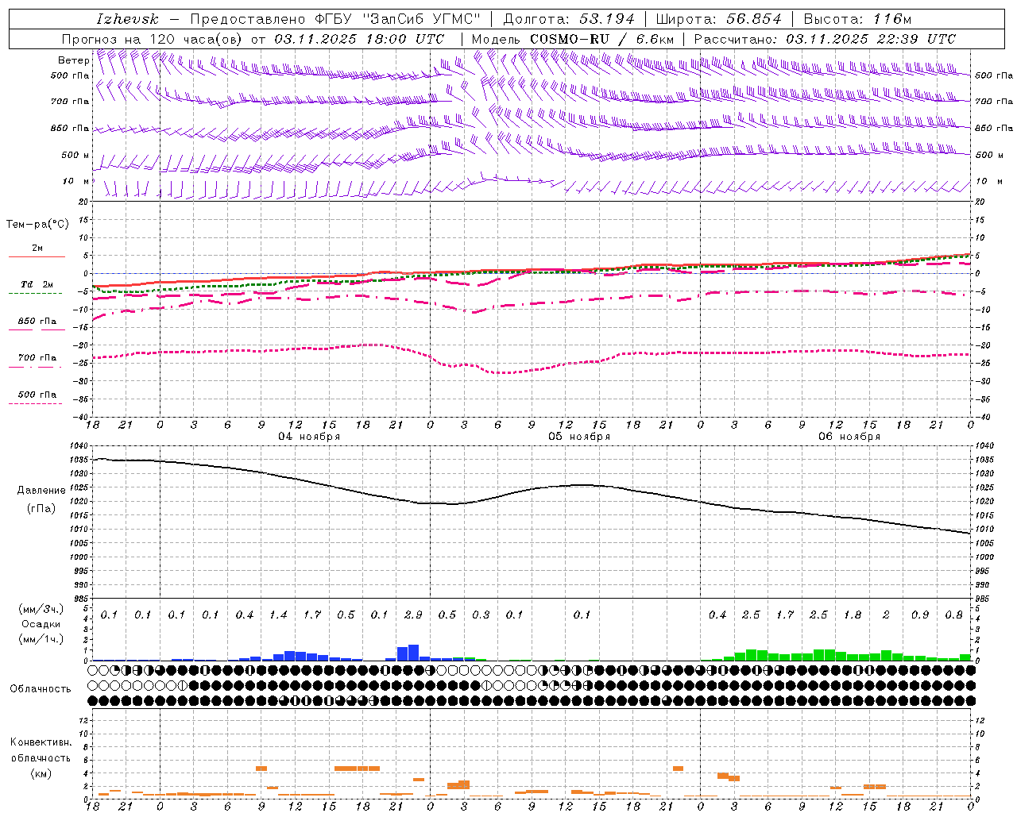Click the 'Td 2м' legend entry
Image resolution: width=1017 pixels, height=813 pixels.
point(37,284)
